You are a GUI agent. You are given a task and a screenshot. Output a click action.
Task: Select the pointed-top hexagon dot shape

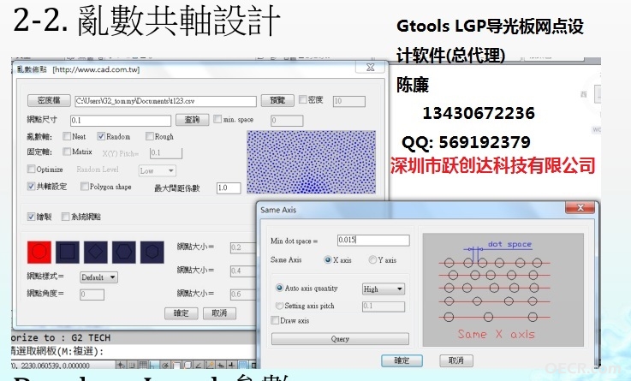152,252
